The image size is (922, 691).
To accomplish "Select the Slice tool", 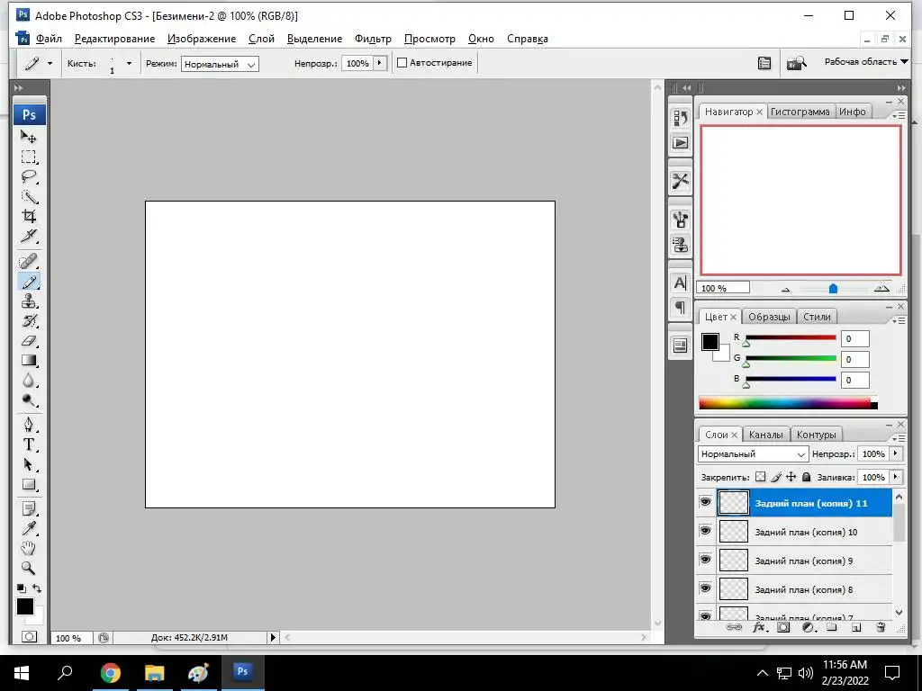I will click(x=29, y=237).
